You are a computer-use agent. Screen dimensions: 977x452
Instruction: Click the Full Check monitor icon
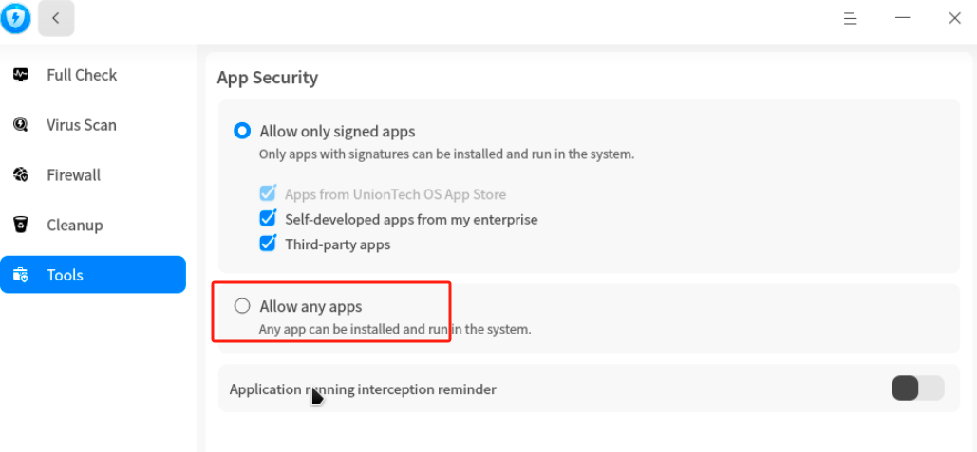coord(21,75)
